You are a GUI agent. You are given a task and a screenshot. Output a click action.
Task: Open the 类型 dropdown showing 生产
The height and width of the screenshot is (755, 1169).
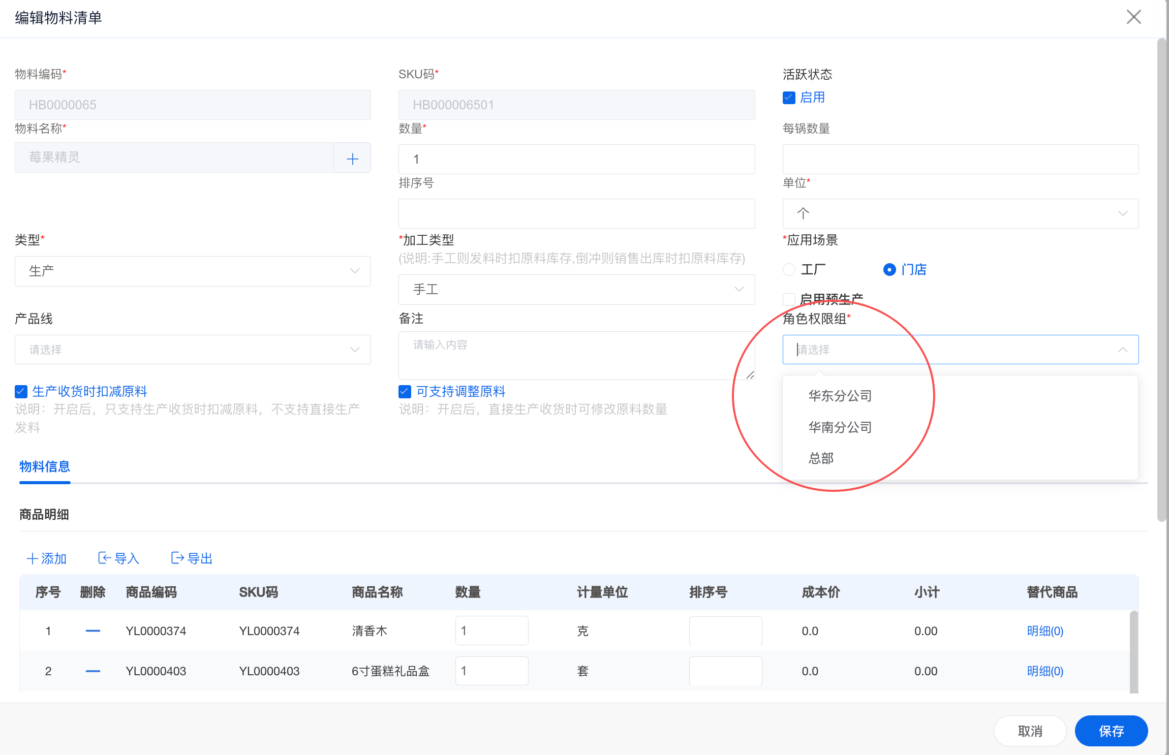tap(193, 271)
